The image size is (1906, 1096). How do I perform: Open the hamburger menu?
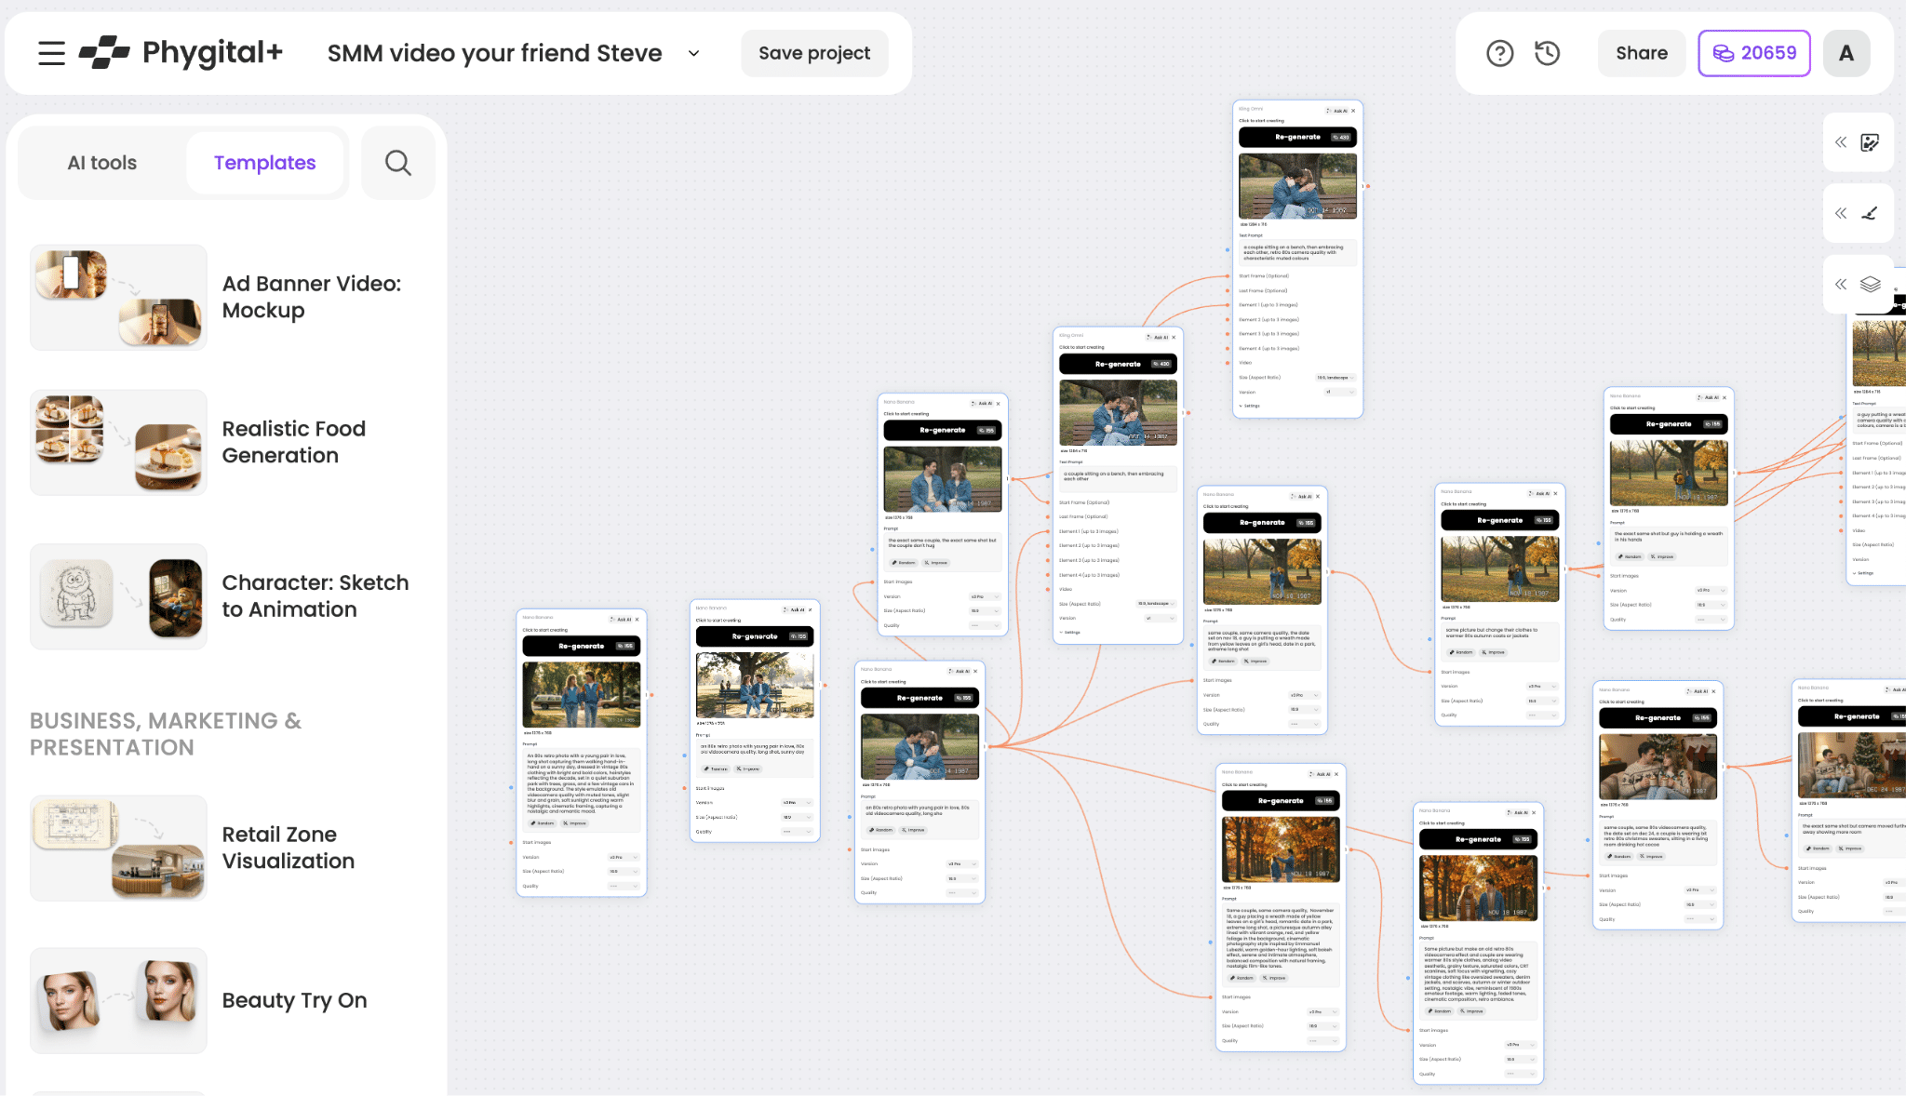click(51, 53)
